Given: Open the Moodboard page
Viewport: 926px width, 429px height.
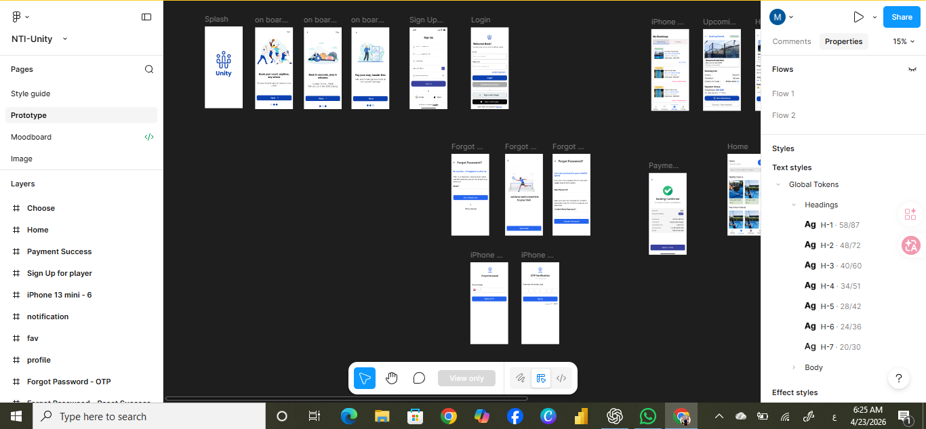Looking at the screenshot, I should pyautogui.click(x=31, y=137).
